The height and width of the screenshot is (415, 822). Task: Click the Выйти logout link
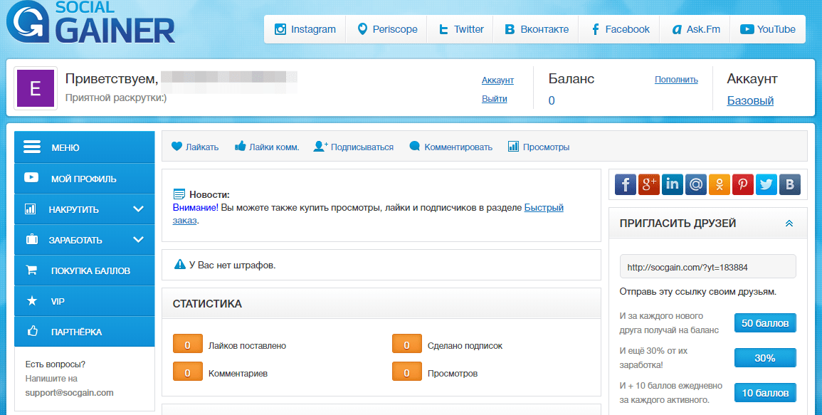click(x=494, y=99)
